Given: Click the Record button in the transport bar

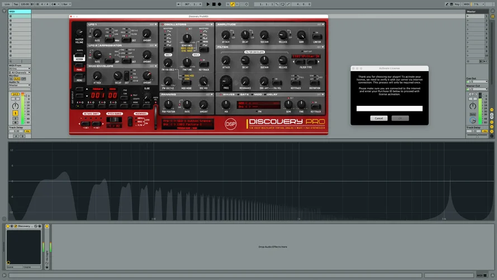Looking at the screenshot, I should [x=219, y=4].
